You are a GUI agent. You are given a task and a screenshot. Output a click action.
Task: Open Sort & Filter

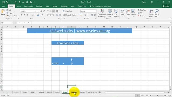(151, 13)
